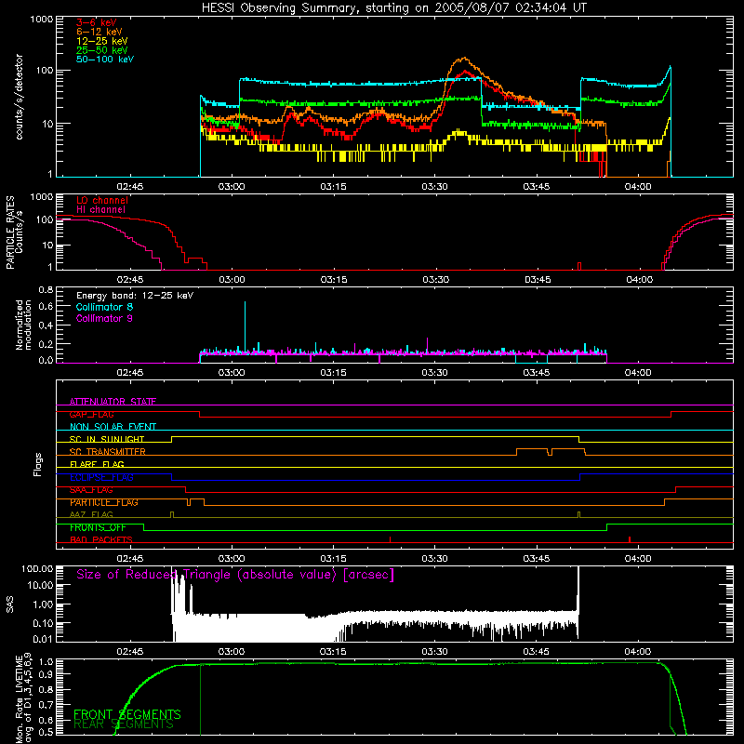Click the FLARE_FLAG flag label
744x744 pixels.
[x=97, y=464]
